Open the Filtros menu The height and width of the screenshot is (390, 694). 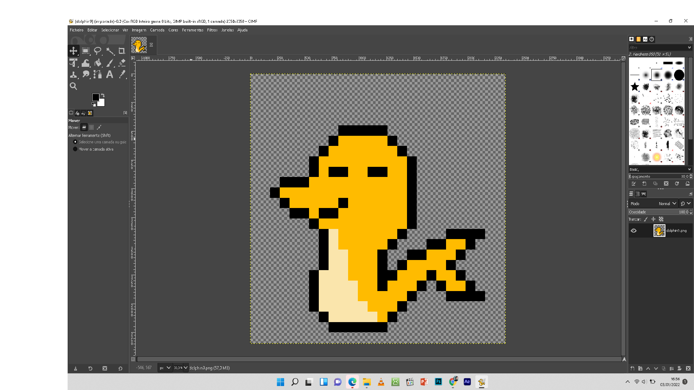[212, 30]
